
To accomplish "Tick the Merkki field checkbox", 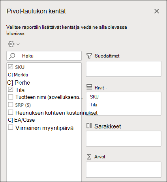I will 10,75.
